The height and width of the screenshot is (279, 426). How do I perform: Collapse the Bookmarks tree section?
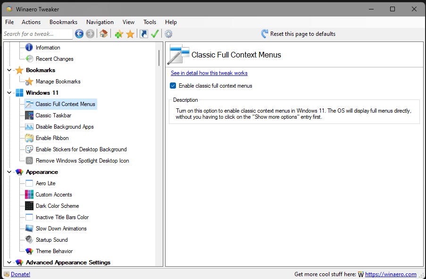tap(9, 70)
